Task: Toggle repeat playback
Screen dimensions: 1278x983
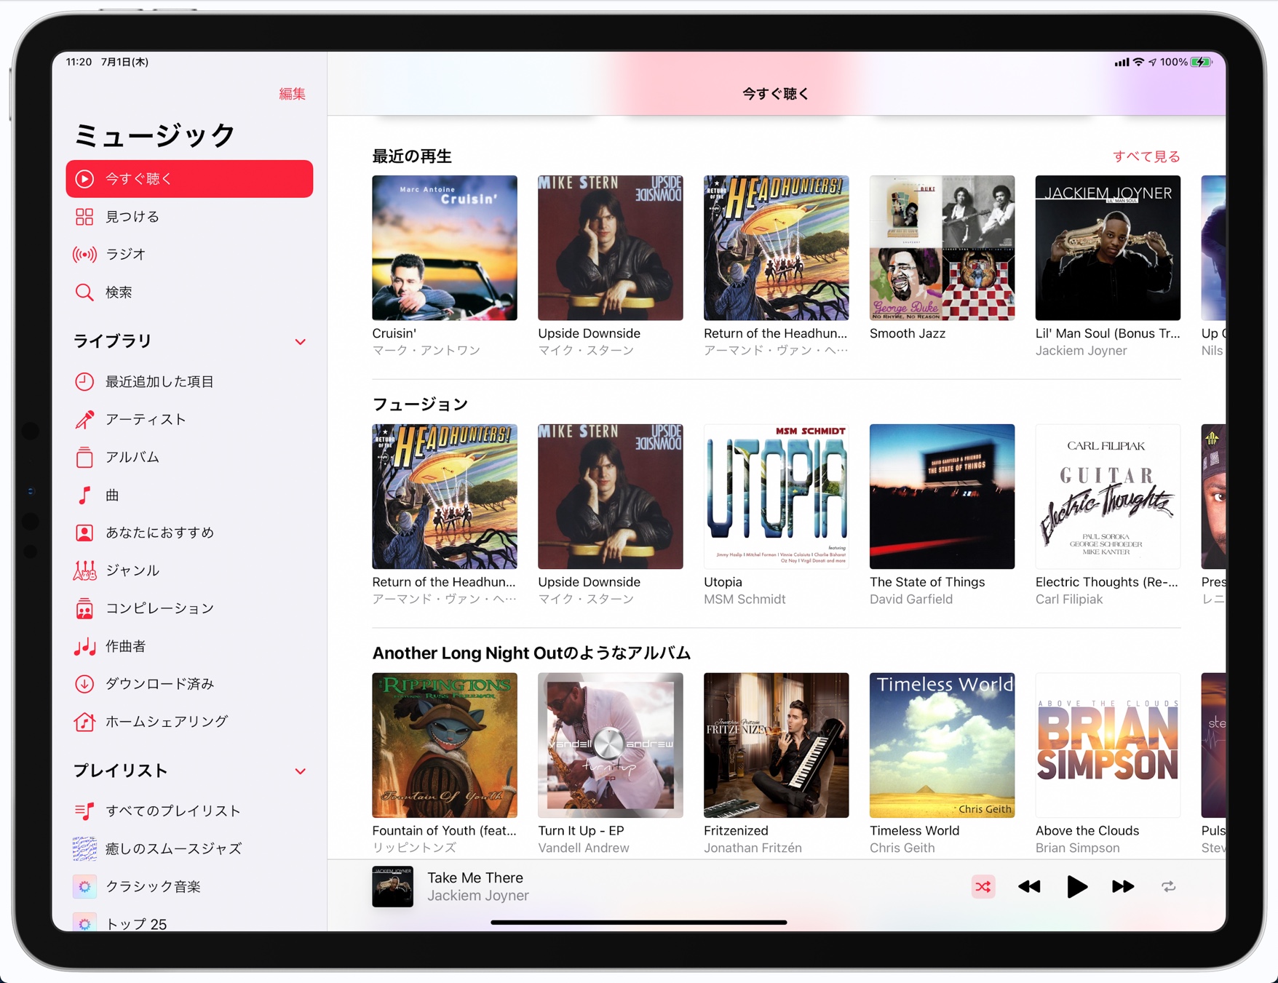Action: coord(1168,886)
